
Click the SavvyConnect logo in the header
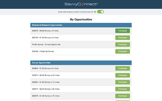(x=81, y=4)
